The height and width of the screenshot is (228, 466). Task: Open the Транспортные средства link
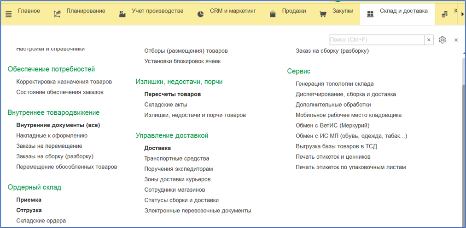click(176, 158)
